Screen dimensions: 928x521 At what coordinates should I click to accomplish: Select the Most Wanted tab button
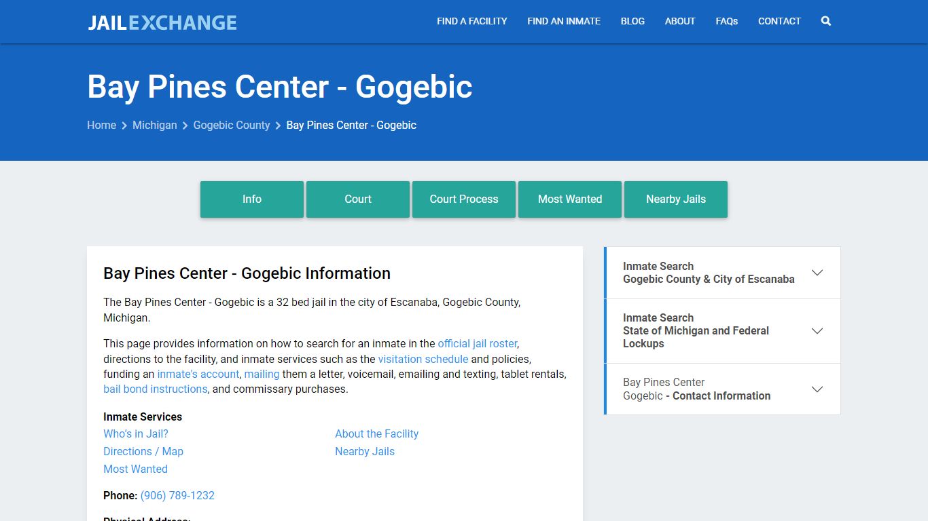(x=570, y=199)
